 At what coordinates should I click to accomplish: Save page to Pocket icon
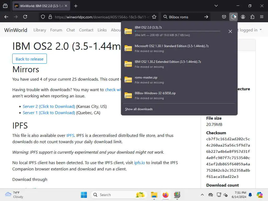[x=224, y=17]
